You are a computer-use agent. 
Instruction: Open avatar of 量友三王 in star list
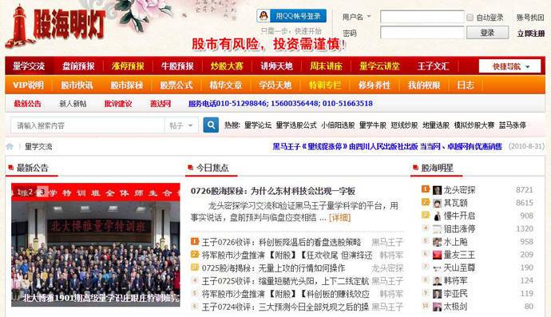437,255
